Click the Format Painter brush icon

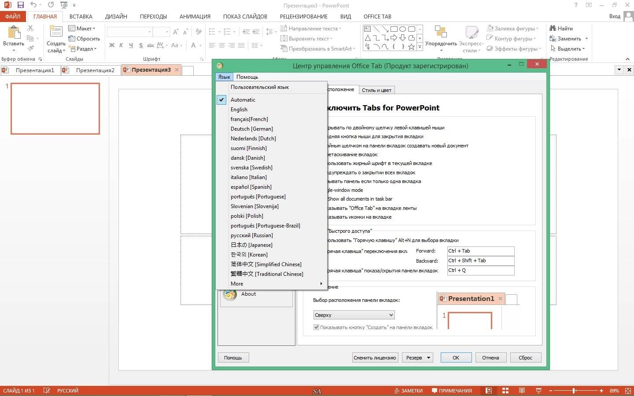pyautogui.click(x=30, y=48)
